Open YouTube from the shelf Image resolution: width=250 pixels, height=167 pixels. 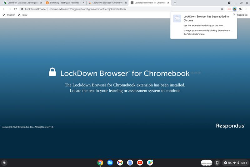[140, 163]
